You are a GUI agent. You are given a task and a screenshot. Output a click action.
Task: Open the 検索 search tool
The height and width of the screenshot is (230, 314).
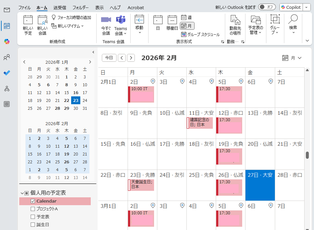[x=293, y=25]
